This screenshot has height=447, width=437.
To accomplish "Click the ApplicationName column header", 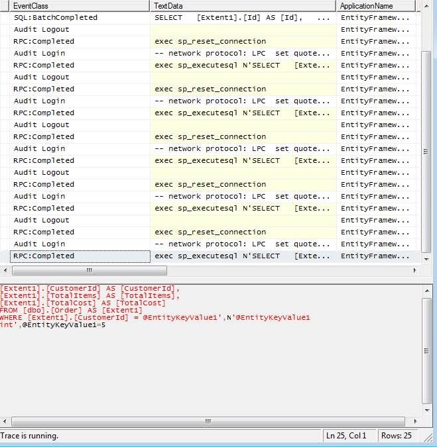I will 376,6.
